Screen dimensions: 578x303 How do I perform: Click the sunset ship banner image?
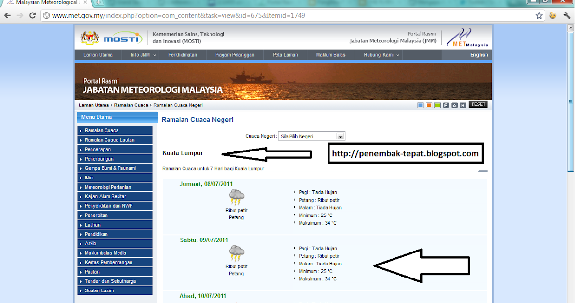click(x=283, y=81)
